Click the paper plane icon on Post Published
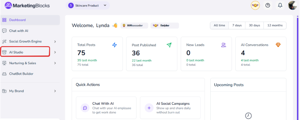300x120 pixels. tap(169, 45)
